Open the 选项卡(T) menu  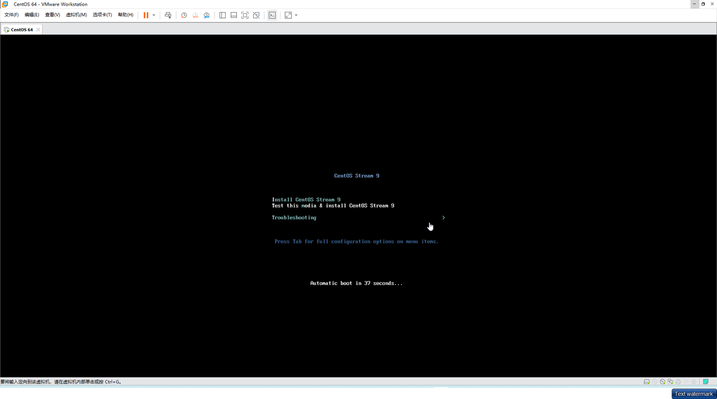pyautogui.click(x=103, y=15)
